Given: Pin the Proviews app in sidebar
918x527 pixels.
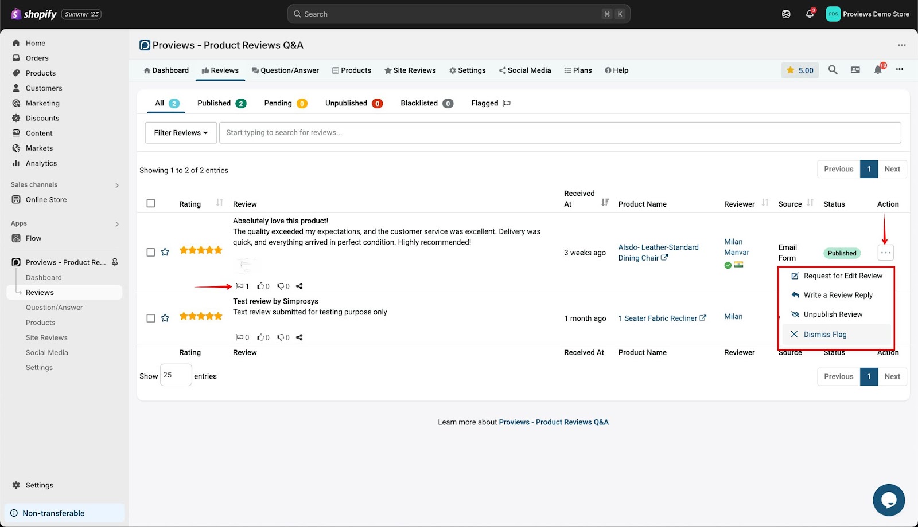Looking at the screenshot, I should click(x=115, y=262).
